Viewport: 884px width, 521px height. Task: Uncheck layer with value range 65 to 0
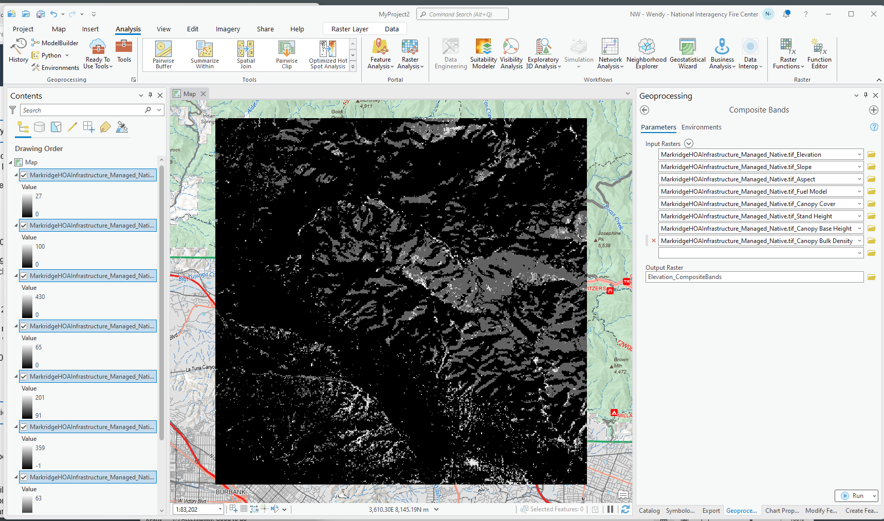(24, 326)
